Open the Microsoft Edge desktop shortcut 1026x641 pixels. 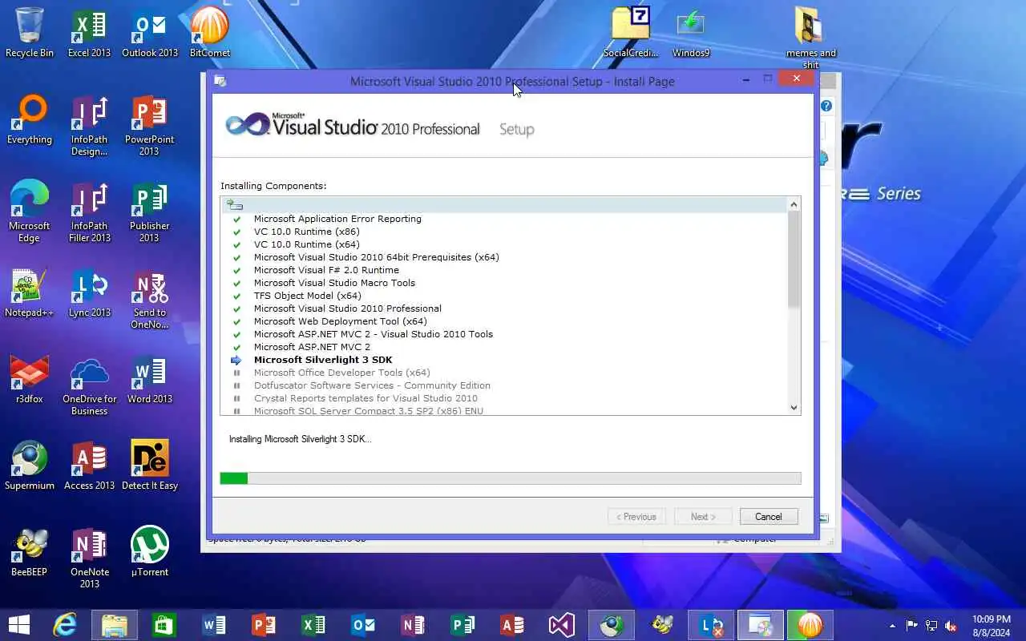30,212
